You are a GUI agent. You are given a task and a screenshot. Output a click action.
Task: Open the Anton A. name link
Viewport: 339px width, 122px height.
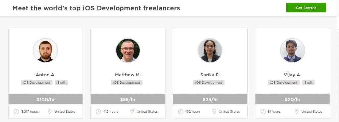[x=45, y=75]
